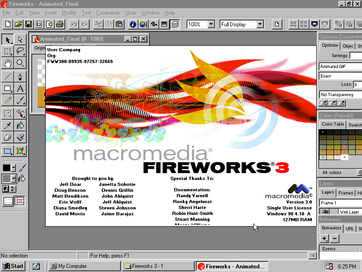Image resolution: width=362 pixels, height=272 pixels.
Task: Click the Open folder toolbar icon
Action: point(18,24)
